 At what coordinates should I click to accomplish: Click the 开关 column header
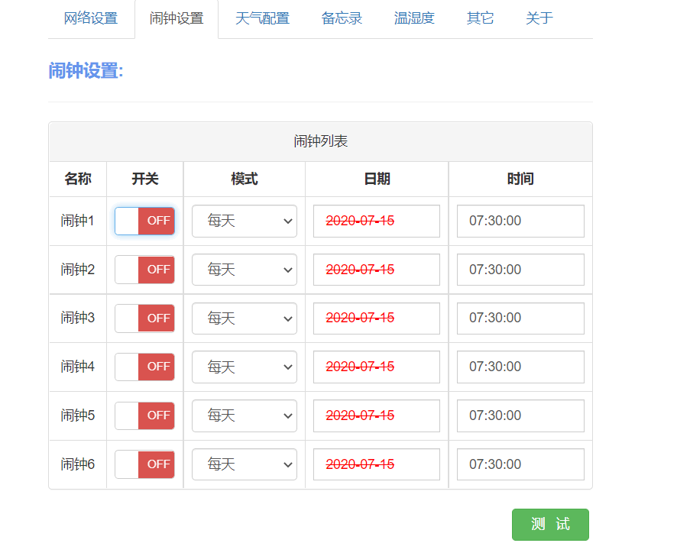coord(145,179)
